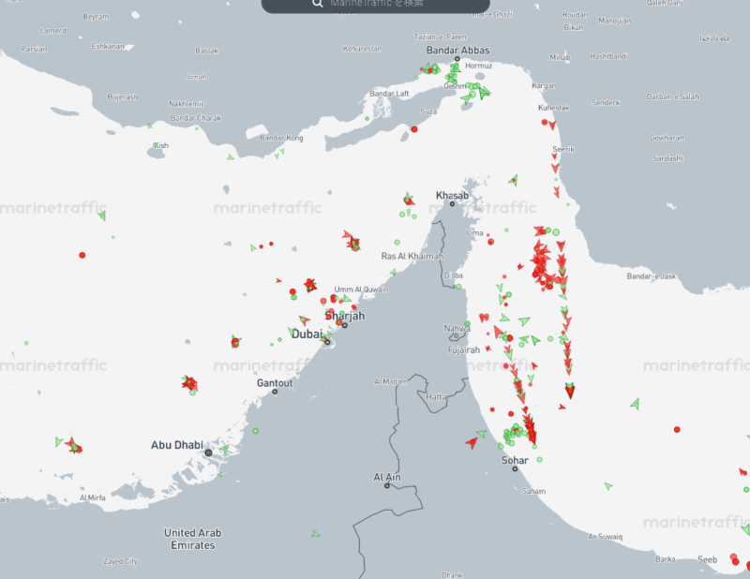This screenshot has width=750, height=579.
Task: Click the Khasab port marker
Action: pyautogui.click(x=451, y=203)
